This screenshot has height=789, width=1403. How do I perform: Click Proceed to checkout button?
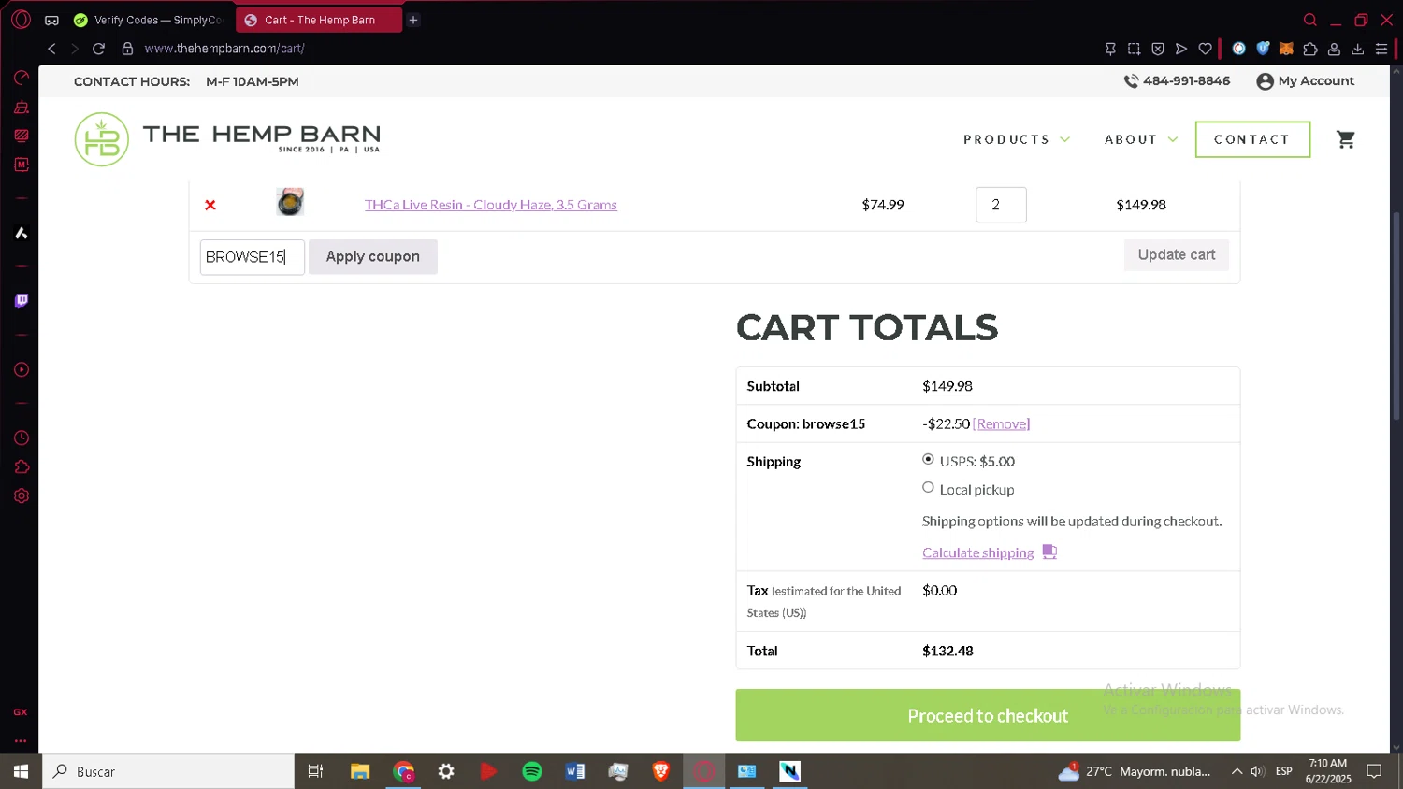(988, 715)
